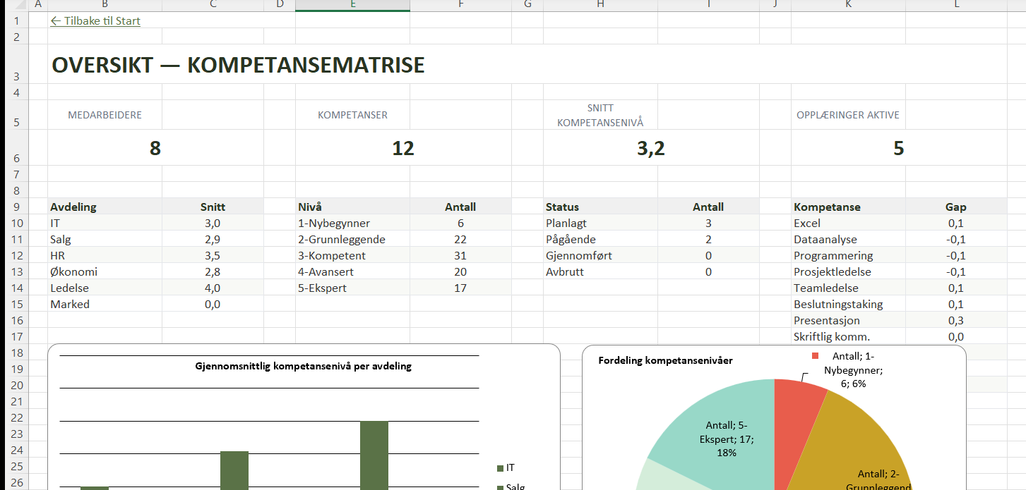1026x490 pixels.
Task: Click the Select All corner of the grid
Action: [x=13, y=5]
